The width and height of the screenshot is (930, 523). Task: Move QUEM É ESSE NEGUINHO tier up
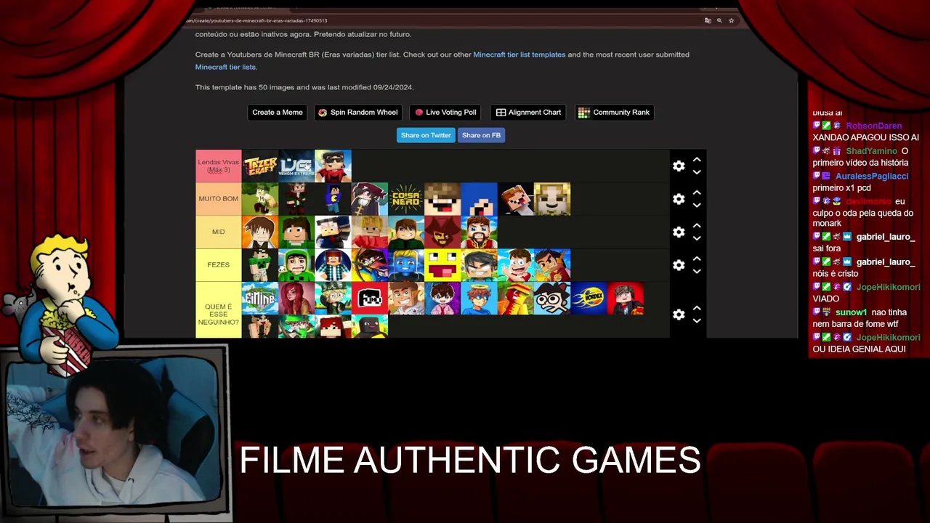pyautogui.click(x=697, y=308)
